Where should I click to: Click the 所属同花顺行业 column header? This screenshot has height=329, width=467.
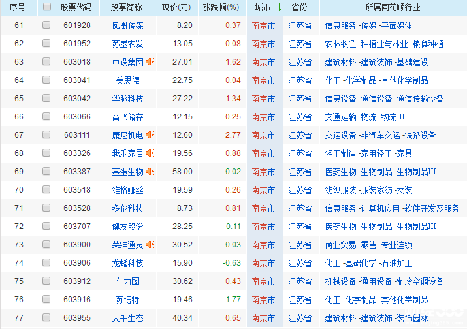[x=393, y=7]
